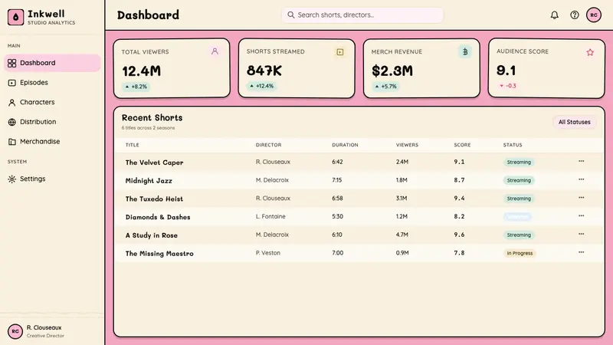Click the Audience Score star icon
613x345 pixels.
coord(590,52)
